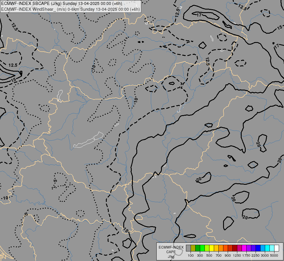The width and height of the screenshot is (284, 261).
Task: Click the WindShear 0-6km title line
Action: (x=70, y=9)
